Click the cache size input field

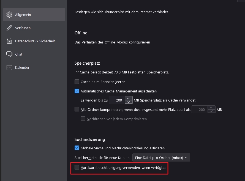(117, 100)
